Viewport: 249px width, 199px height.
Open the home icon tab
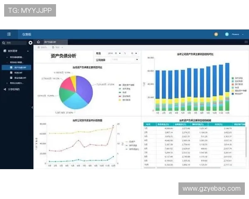point(39,42)
